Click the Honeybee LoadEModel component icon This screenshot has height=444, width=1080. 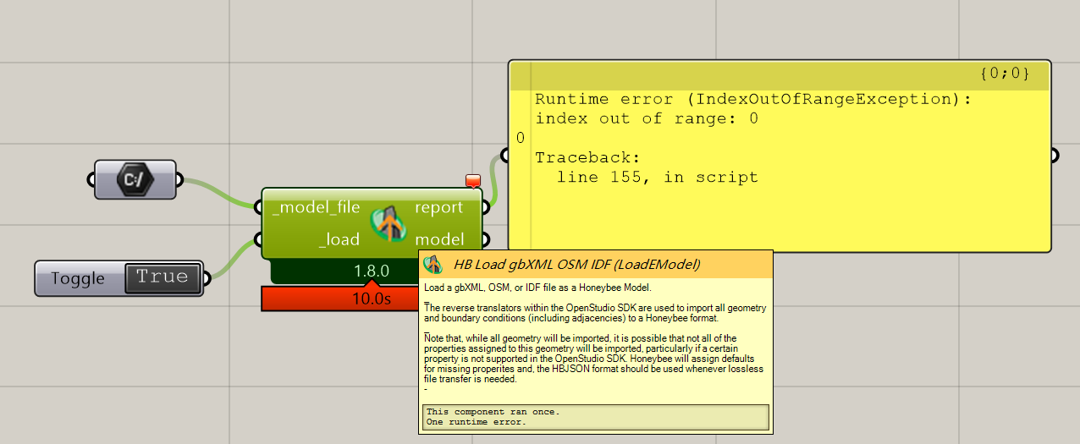pyautogui.click(x=390, y=223)
